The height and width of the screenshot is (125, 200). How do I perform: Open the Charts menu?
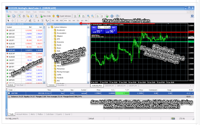pyautogui.click(x=28, y=12)
